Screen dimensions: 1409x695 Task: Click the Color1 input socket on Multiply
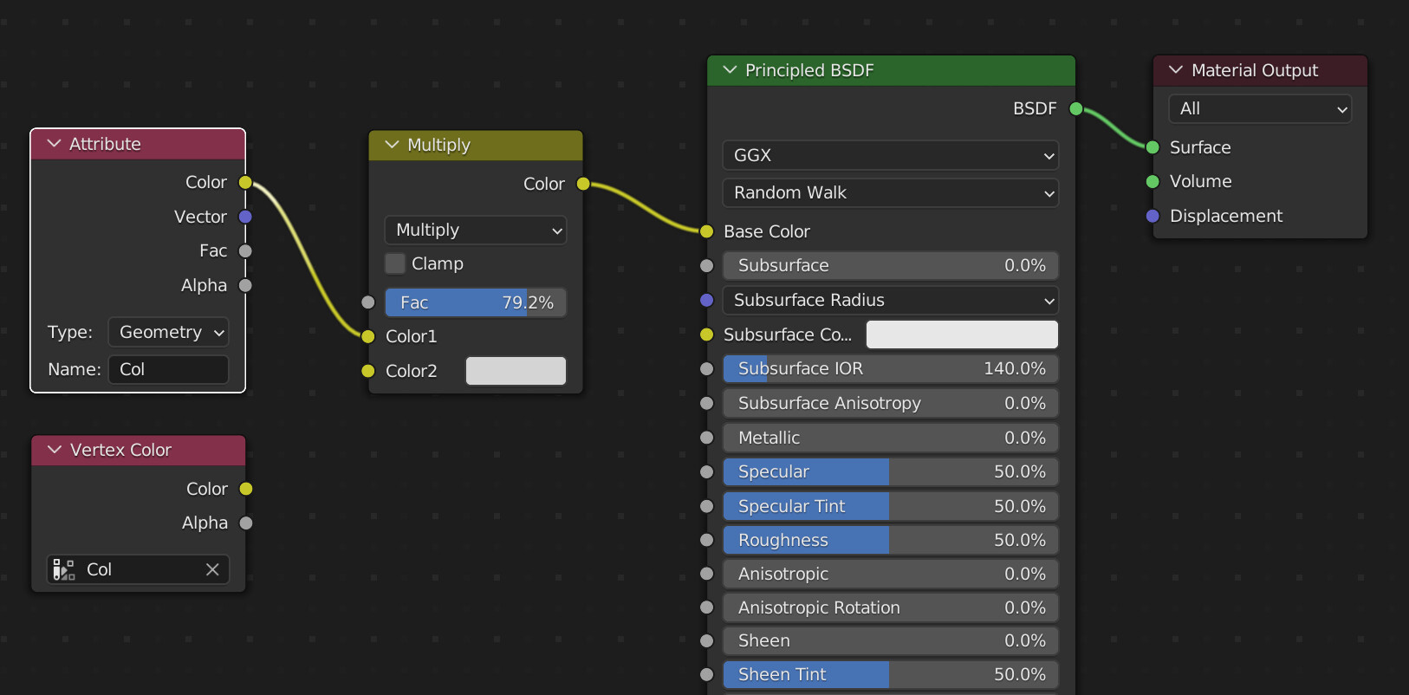pyautogui.click(x=368, y=336)
